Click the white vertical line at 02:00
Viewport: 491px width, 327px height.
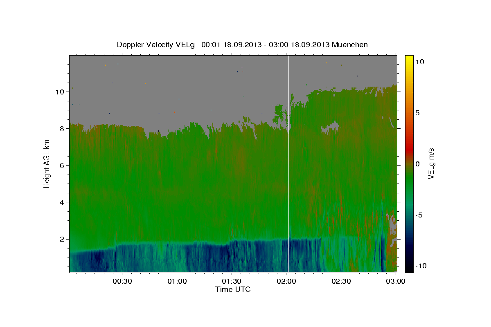(x=289, y=163)
